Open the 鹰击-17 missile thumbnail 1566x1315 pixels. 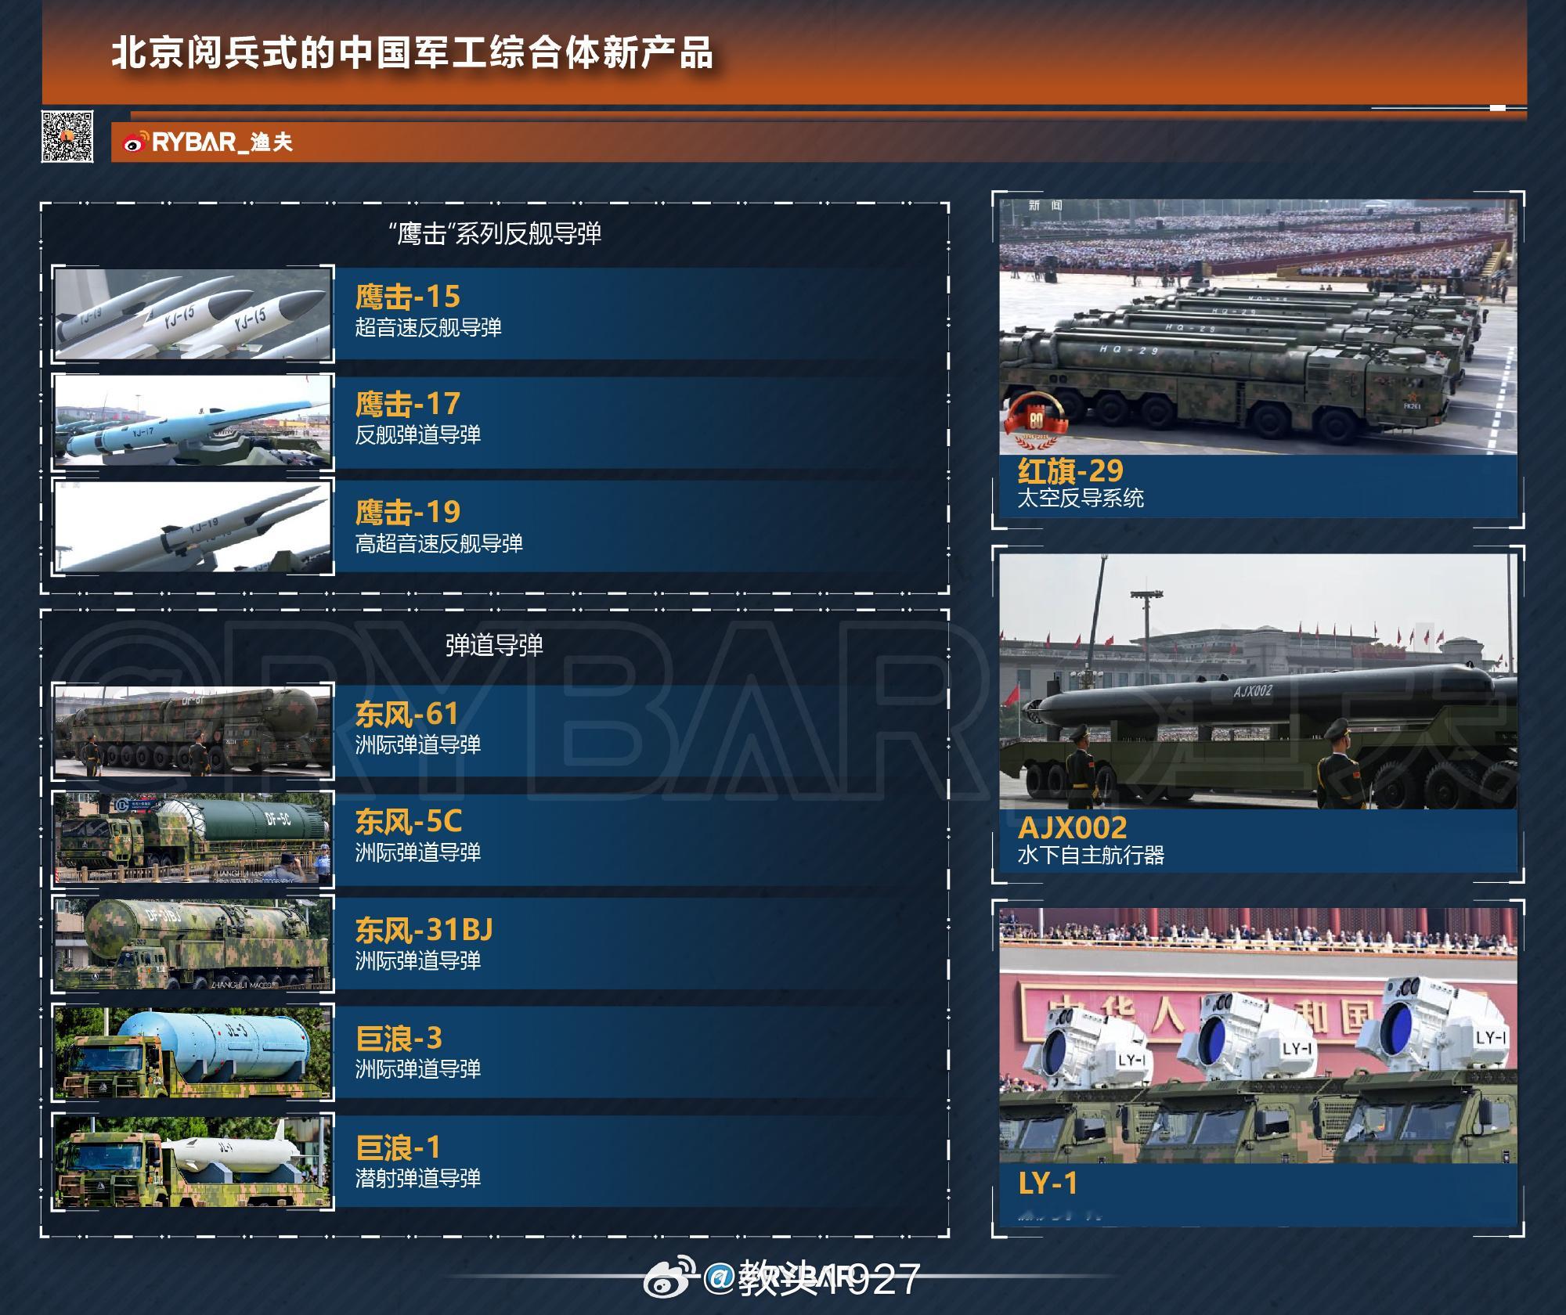click(x=193, y=421)
